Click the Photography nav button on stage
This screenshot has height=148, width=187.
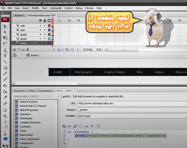tap(83, 72)
